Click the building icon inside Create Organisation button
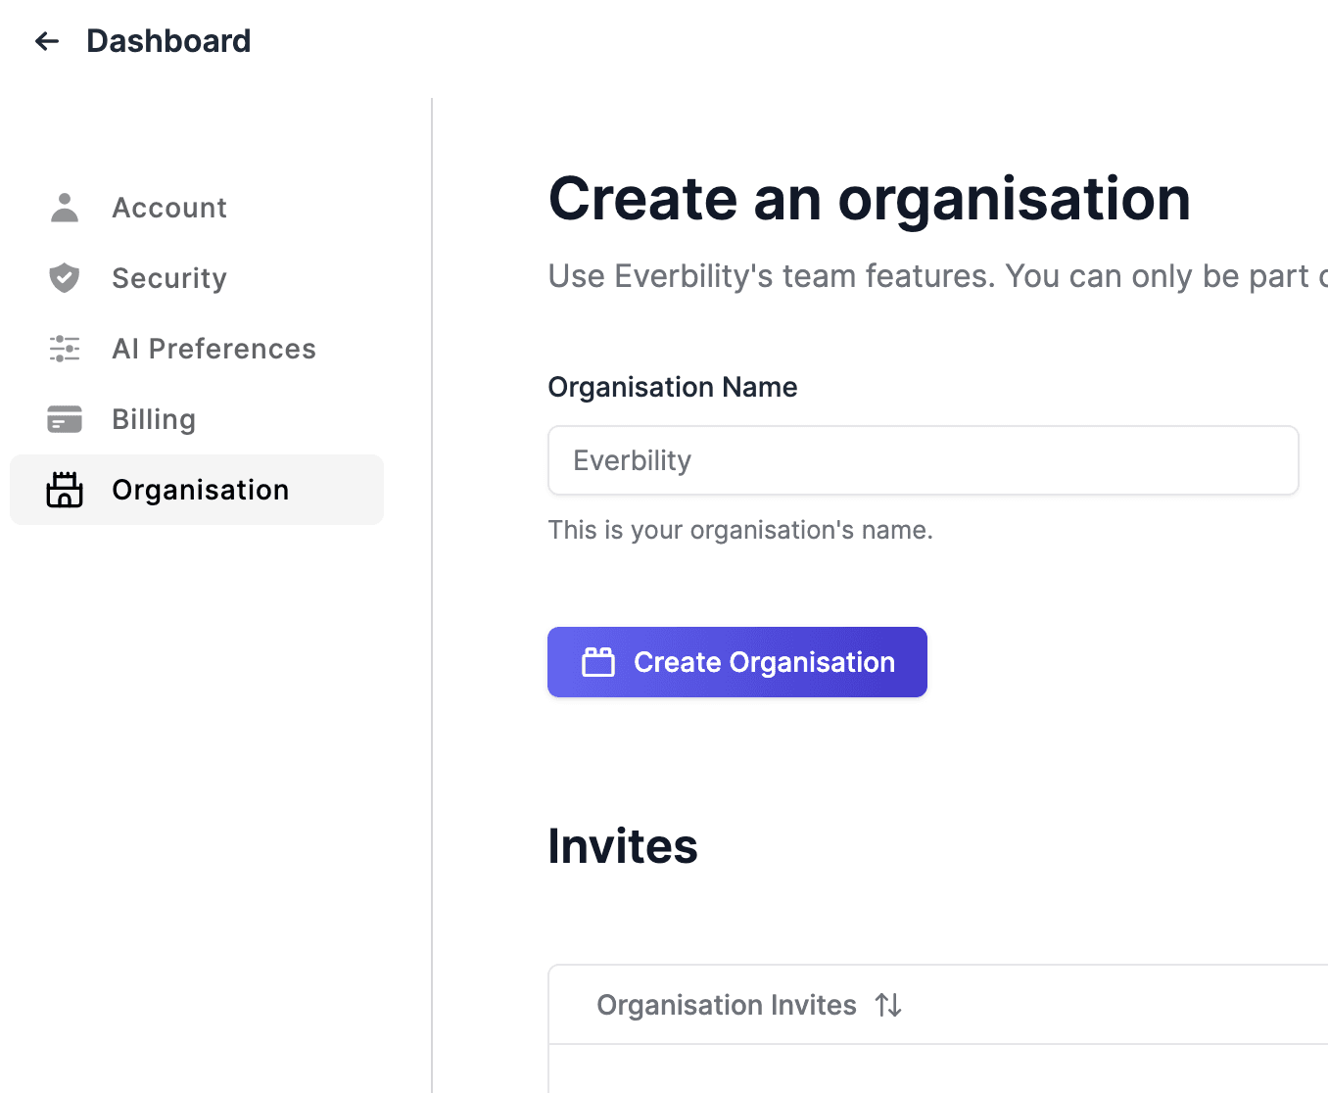Image resolution: width=1328 pixels, height=1093 pixels. click(598, 662)
